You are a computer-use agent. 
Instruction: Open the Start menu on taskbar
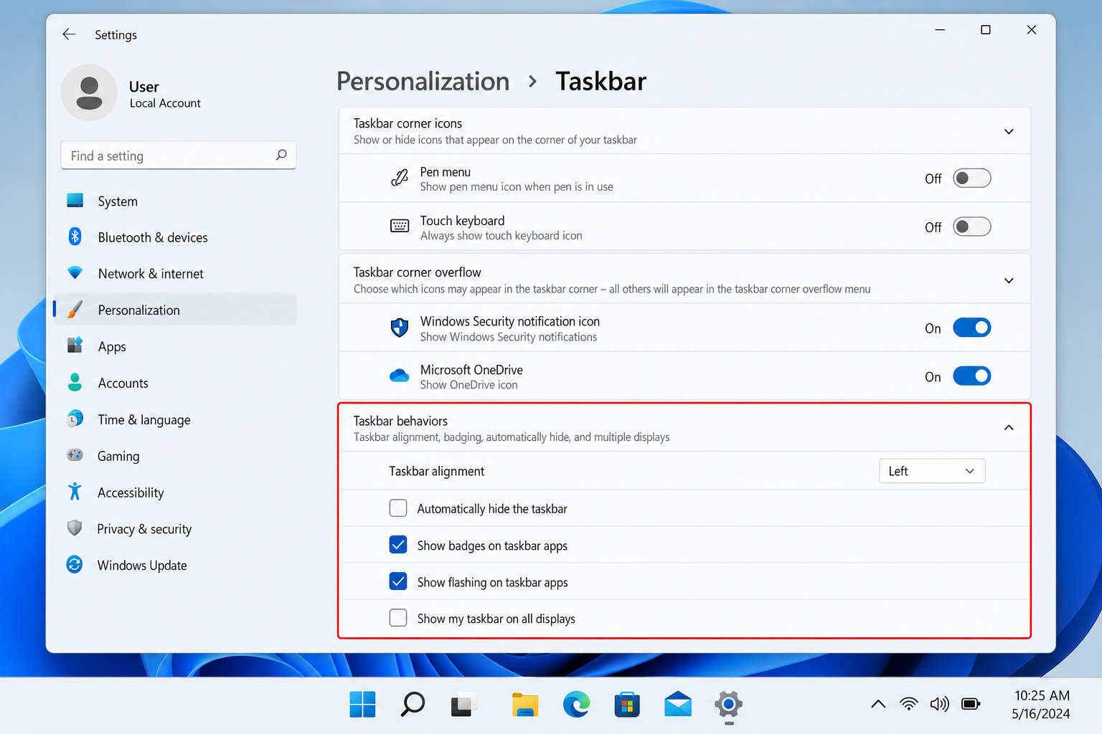(x=362, y=705)
